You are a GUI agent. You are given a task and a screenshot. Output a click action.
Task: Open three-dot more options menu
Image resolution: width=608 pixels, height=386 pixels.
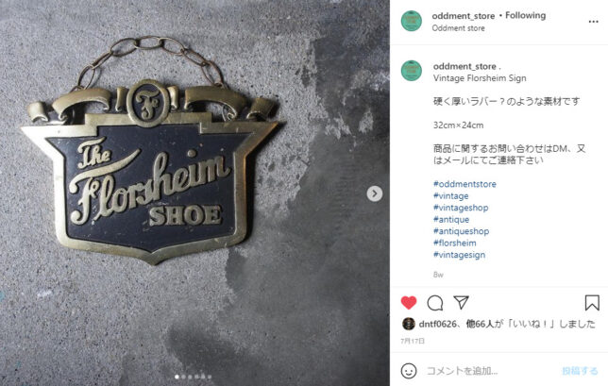tap(593, 22)
